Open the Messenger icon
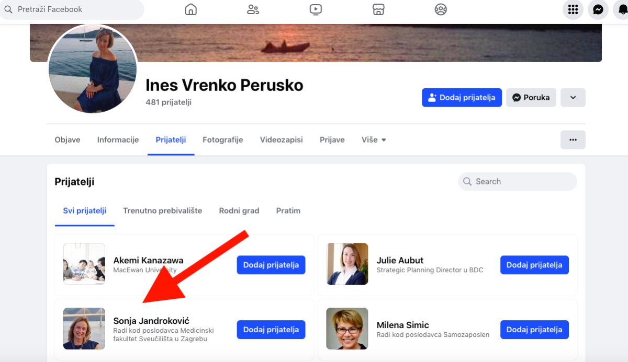This screenshot has width=628, height=362. click(x=598, y=9)
